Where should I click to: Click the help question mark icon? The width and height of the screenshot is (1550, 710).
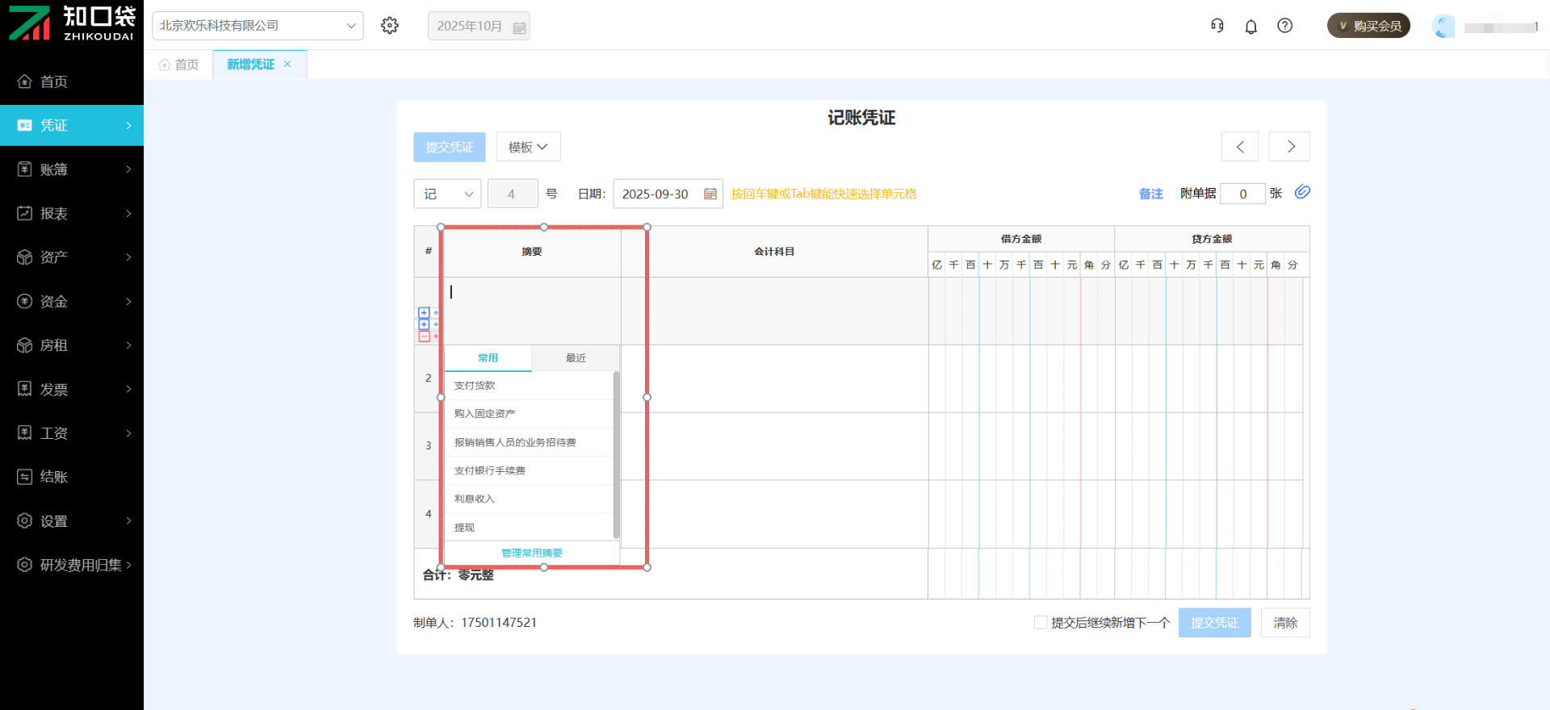[1284, 26]
